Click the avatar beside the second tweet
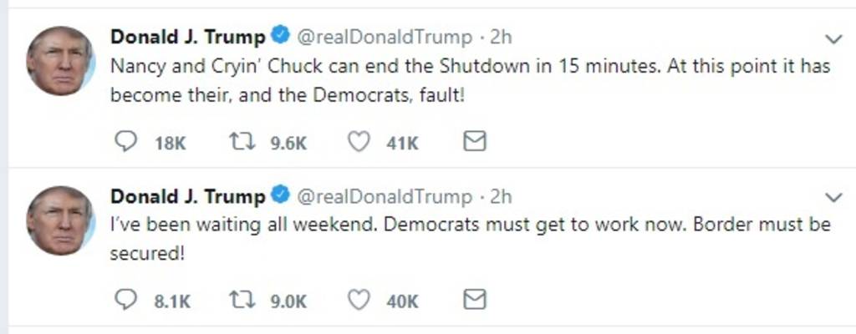This screenshot has height=334, width=856. click(59, 219)
